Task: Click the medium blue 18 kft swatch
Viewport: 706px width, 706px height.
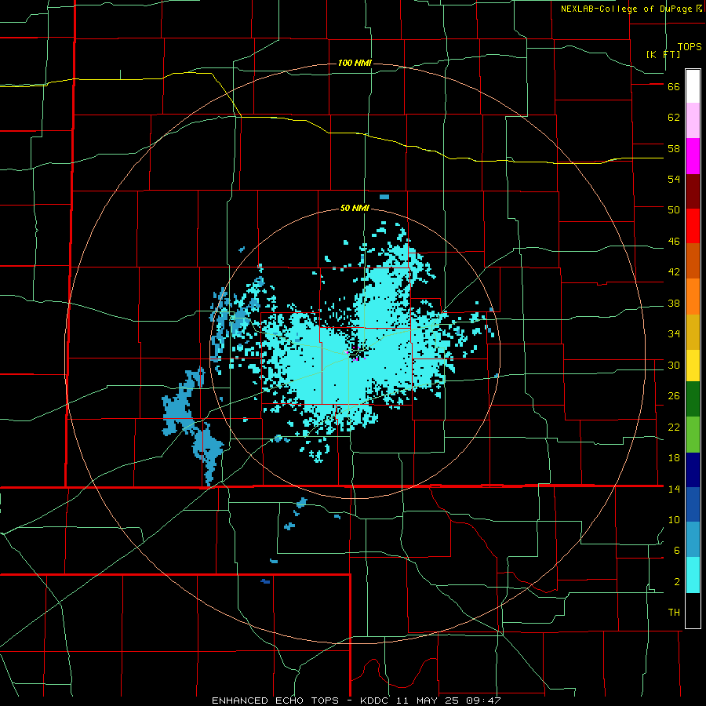Action: tap(693, 504)
